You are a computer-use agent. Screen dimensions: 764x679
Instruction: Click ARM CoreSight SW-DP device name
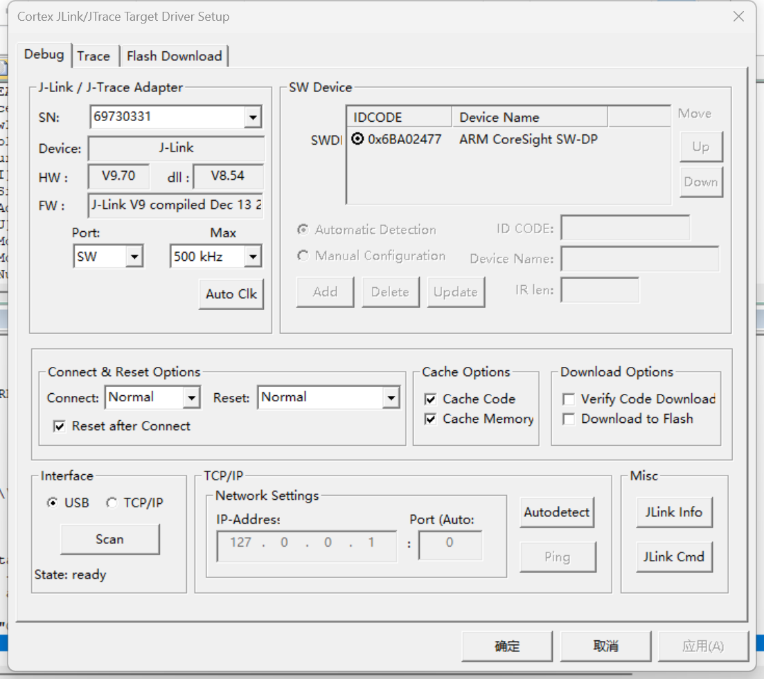[528, 139]
